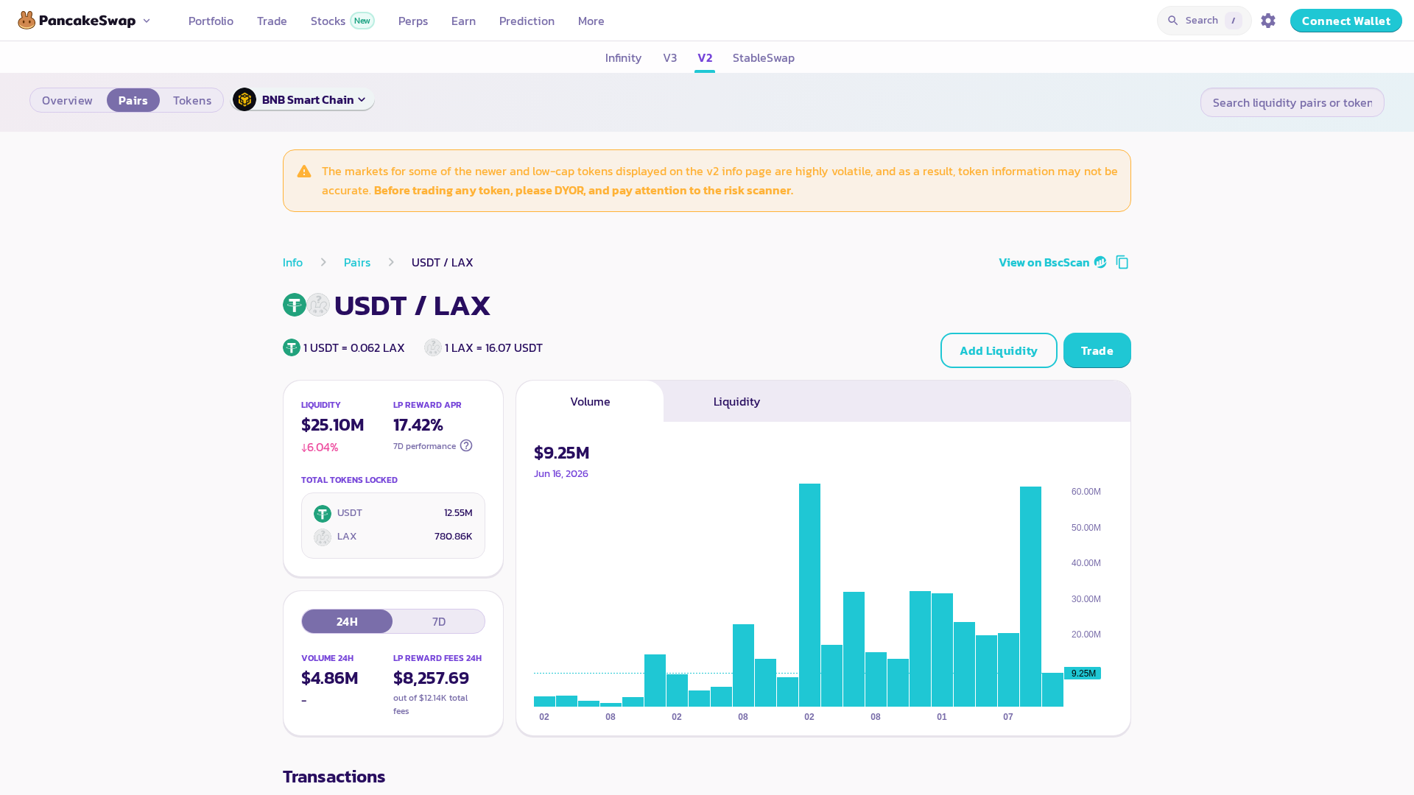
Task: Click the Transactions heading
Action: pyautogui.click(x=334, y=777)
